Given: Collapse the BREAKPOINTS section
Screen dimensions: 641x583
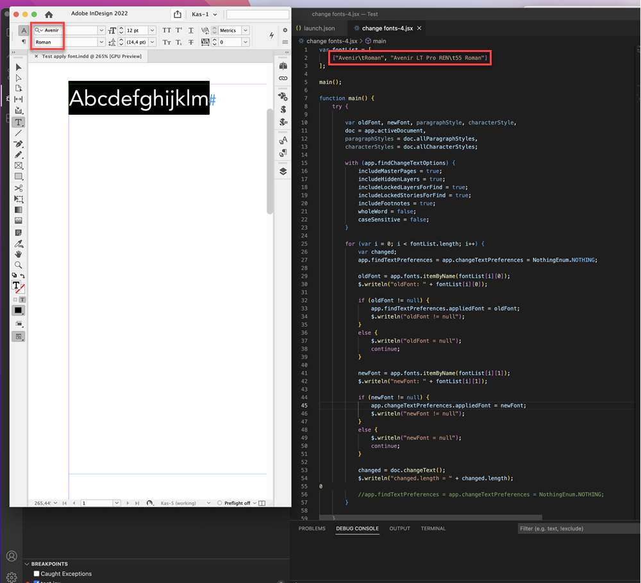Looking at the screenshot, I should coord(27,564).
